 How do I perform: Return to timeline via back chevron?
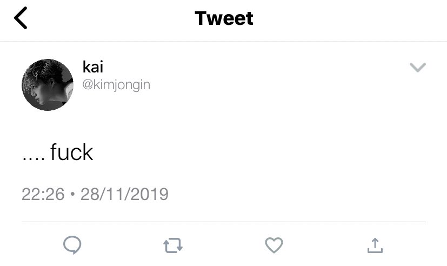(x=21, y=18)
